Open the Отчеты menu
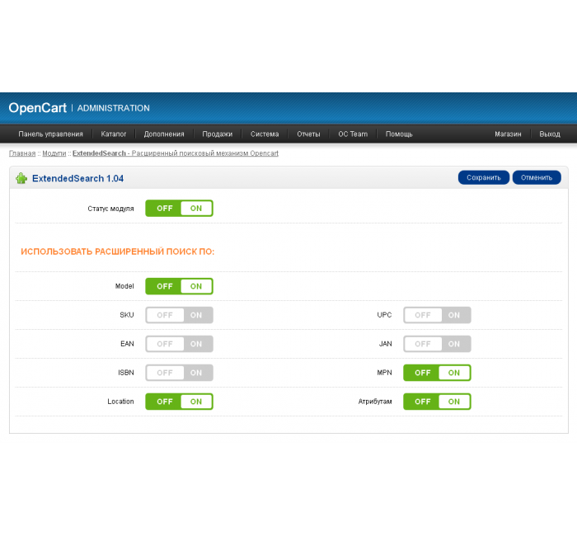Screen dimensions: 577x536 [x=308, y=134]
